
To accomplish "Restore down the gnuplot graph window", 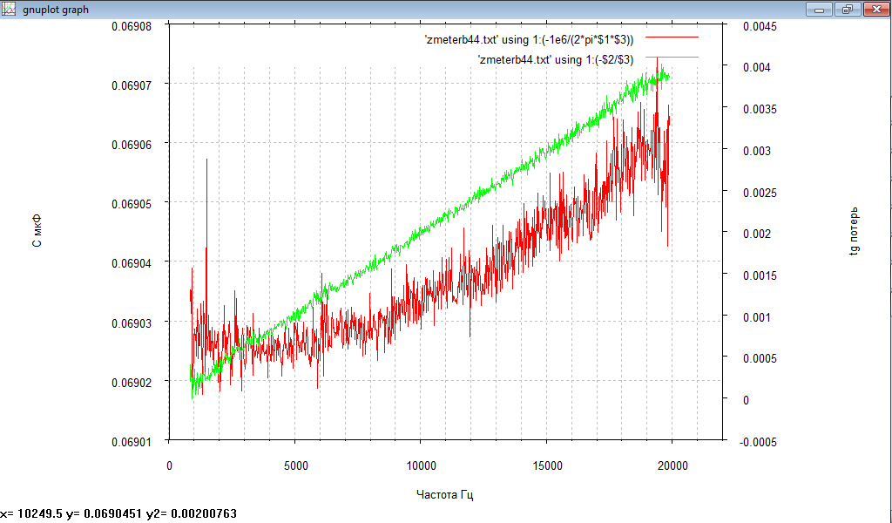I will pyautogui.click(x=848, y=9).
